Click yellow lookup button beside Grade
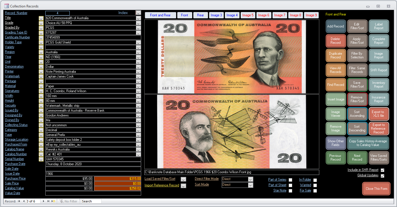 tap(41, 23)
